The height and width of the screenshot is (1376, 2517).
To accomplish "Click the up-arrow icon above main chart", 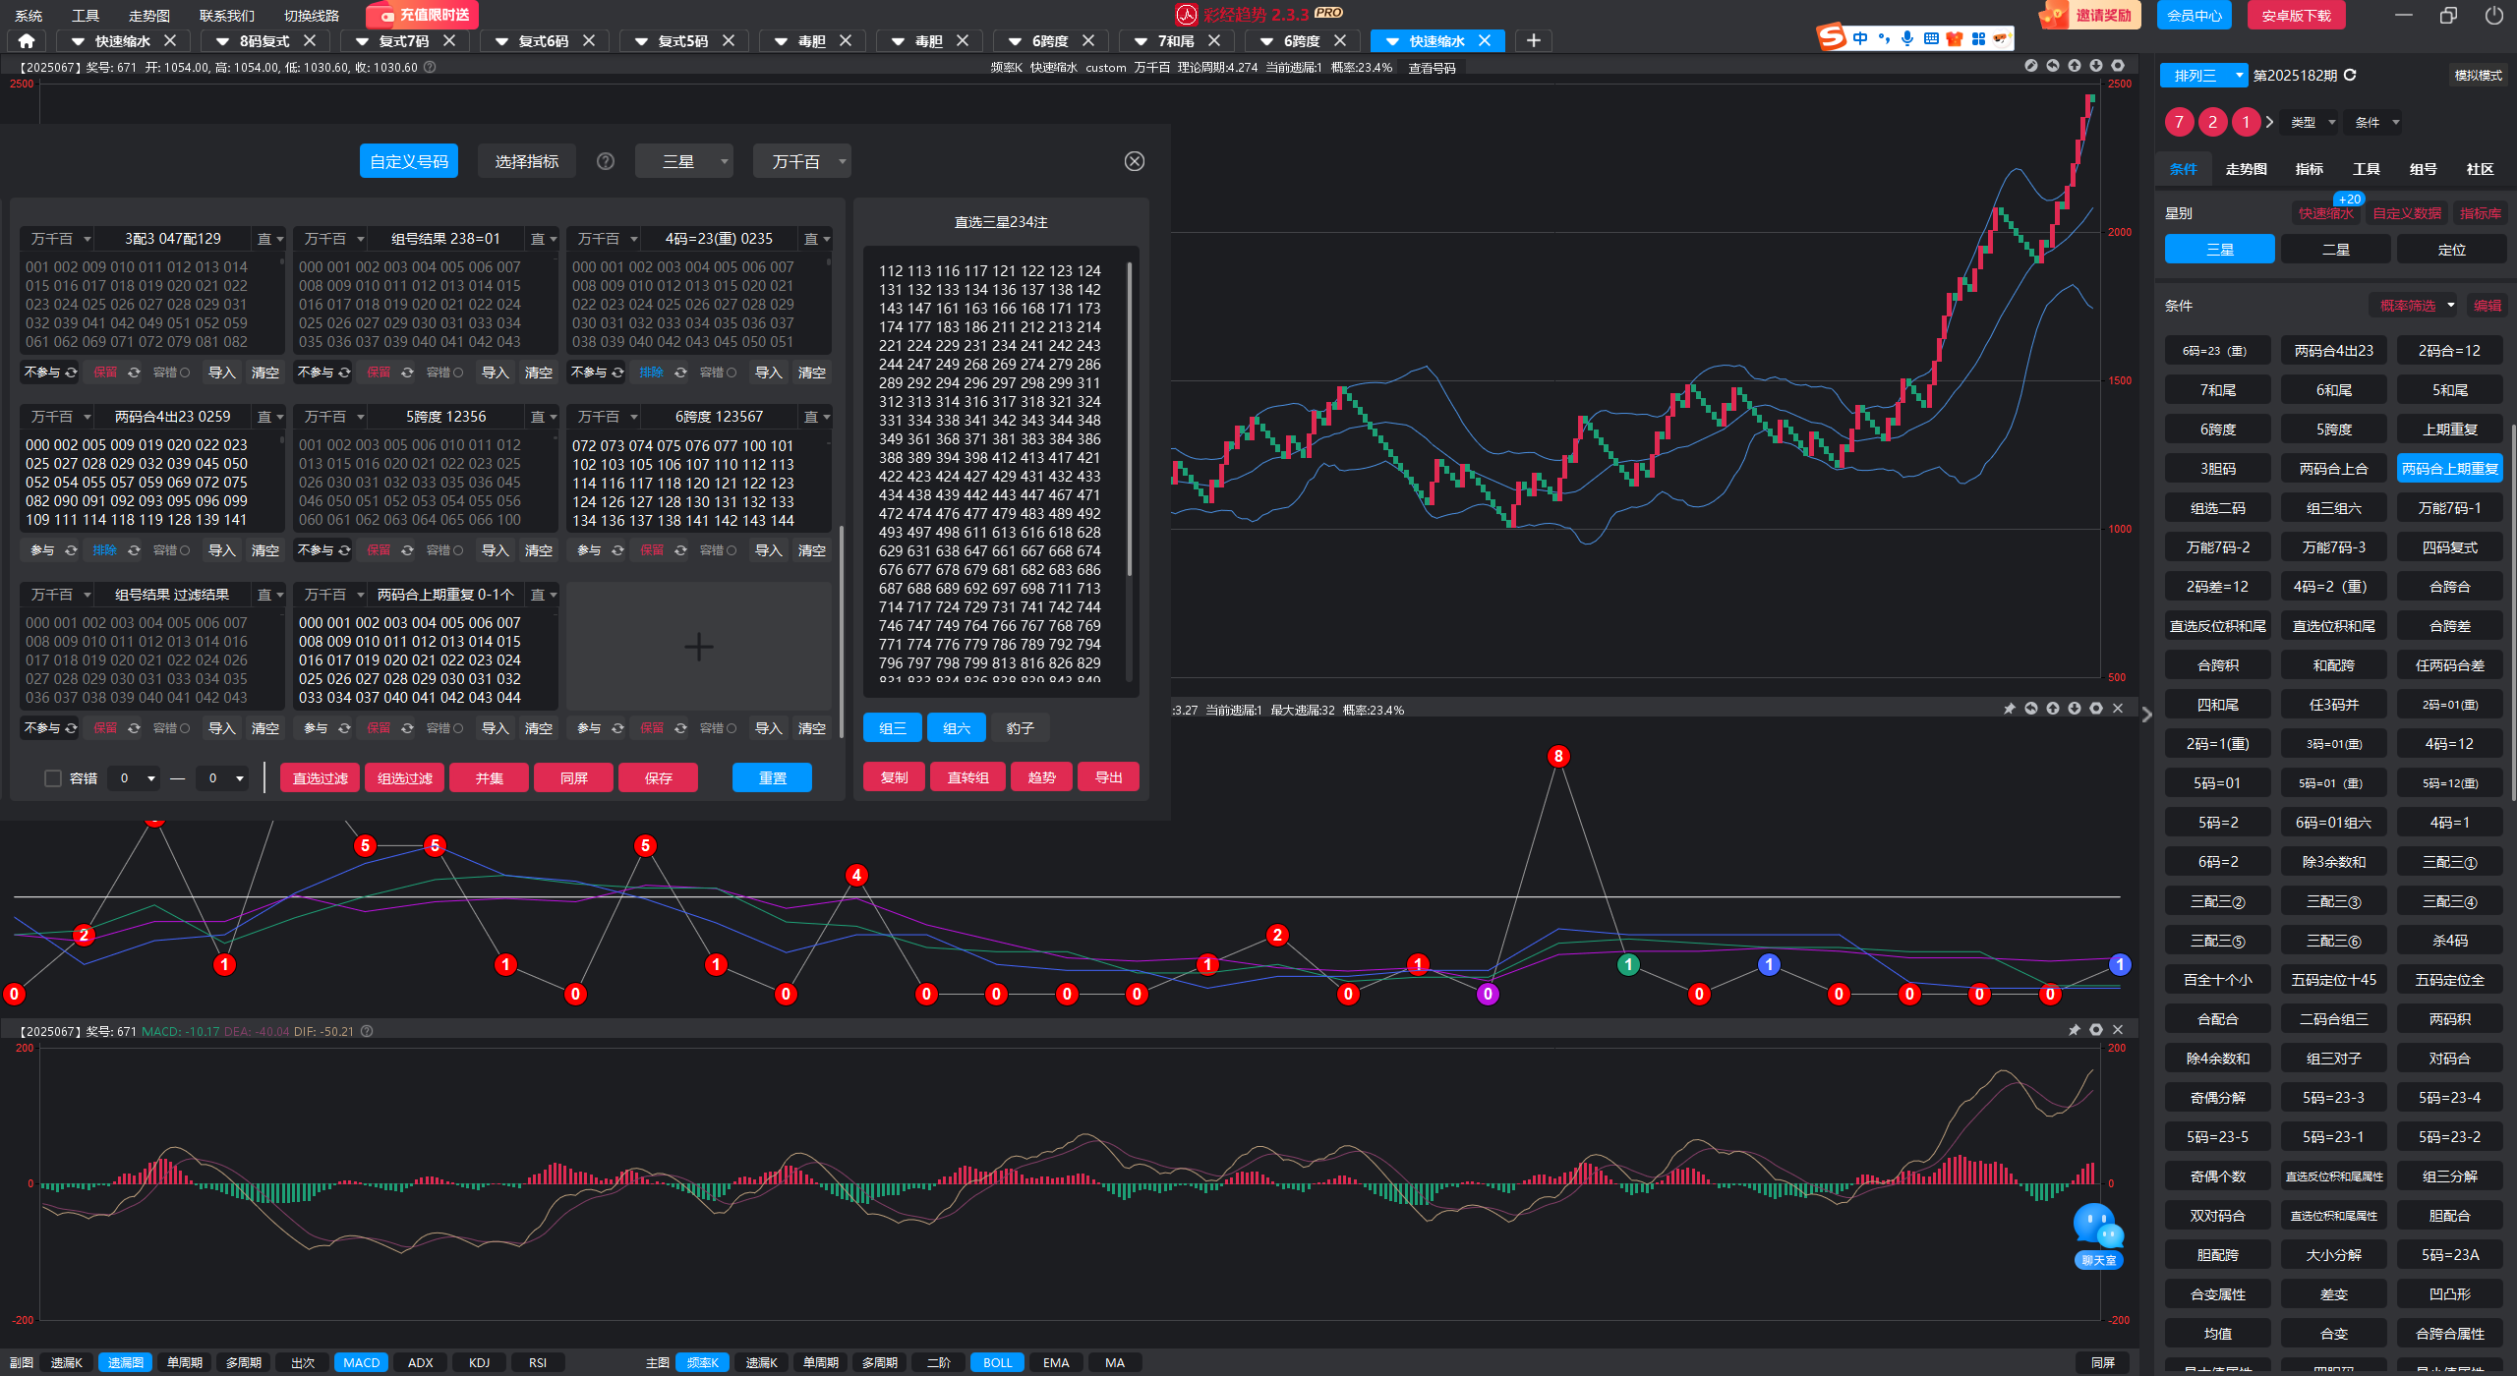I will point(2075,66).
